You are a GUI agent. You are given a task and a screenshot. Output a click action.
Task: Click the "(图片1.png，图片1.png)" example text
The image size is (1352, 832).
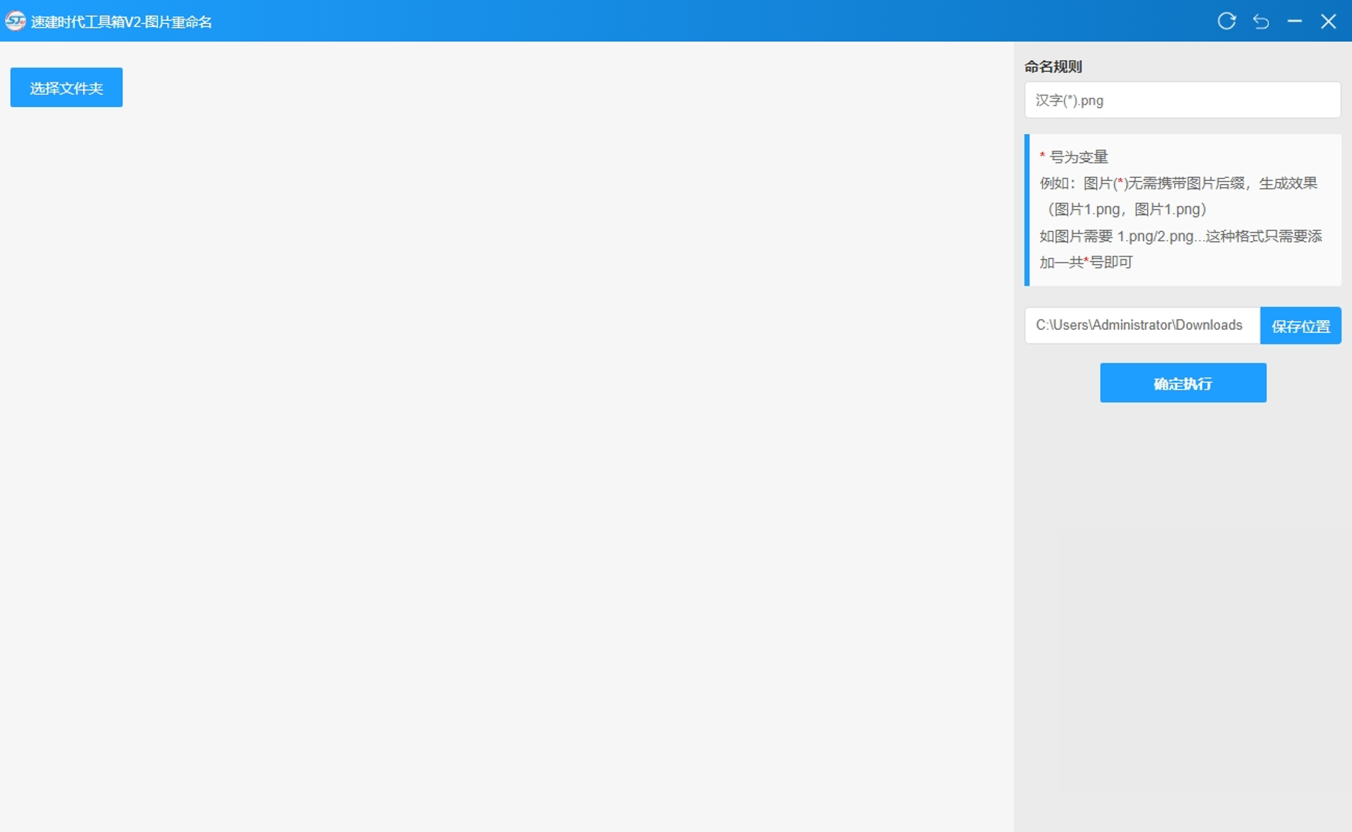point(1127,210)
